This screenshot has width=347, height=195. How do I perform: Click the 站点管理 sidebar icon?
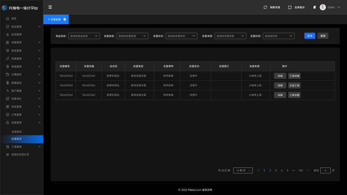7,34
